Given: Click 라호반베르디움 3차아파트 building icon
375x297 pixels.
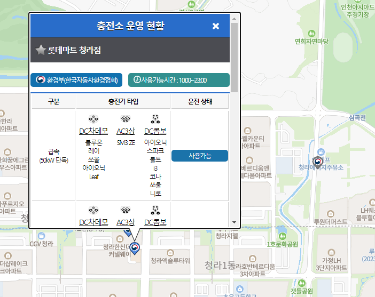Looking at the screenshot, I should click(x=253, y=258).
